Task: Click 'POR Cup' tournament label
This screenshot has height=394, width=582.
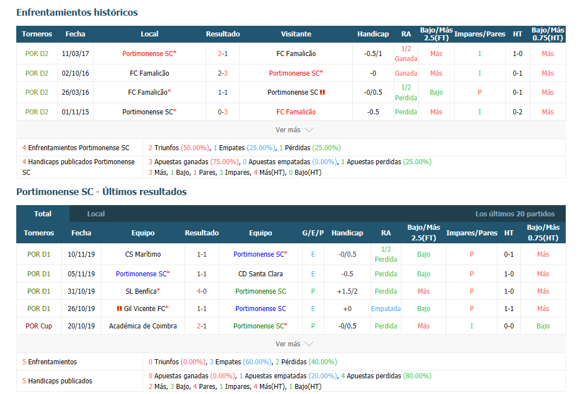Action: tap(39, 326)
